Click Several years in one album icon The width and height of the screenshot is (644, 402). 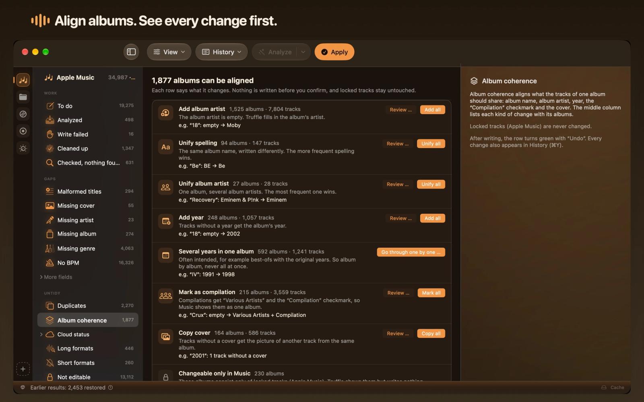tap(165, 255)
